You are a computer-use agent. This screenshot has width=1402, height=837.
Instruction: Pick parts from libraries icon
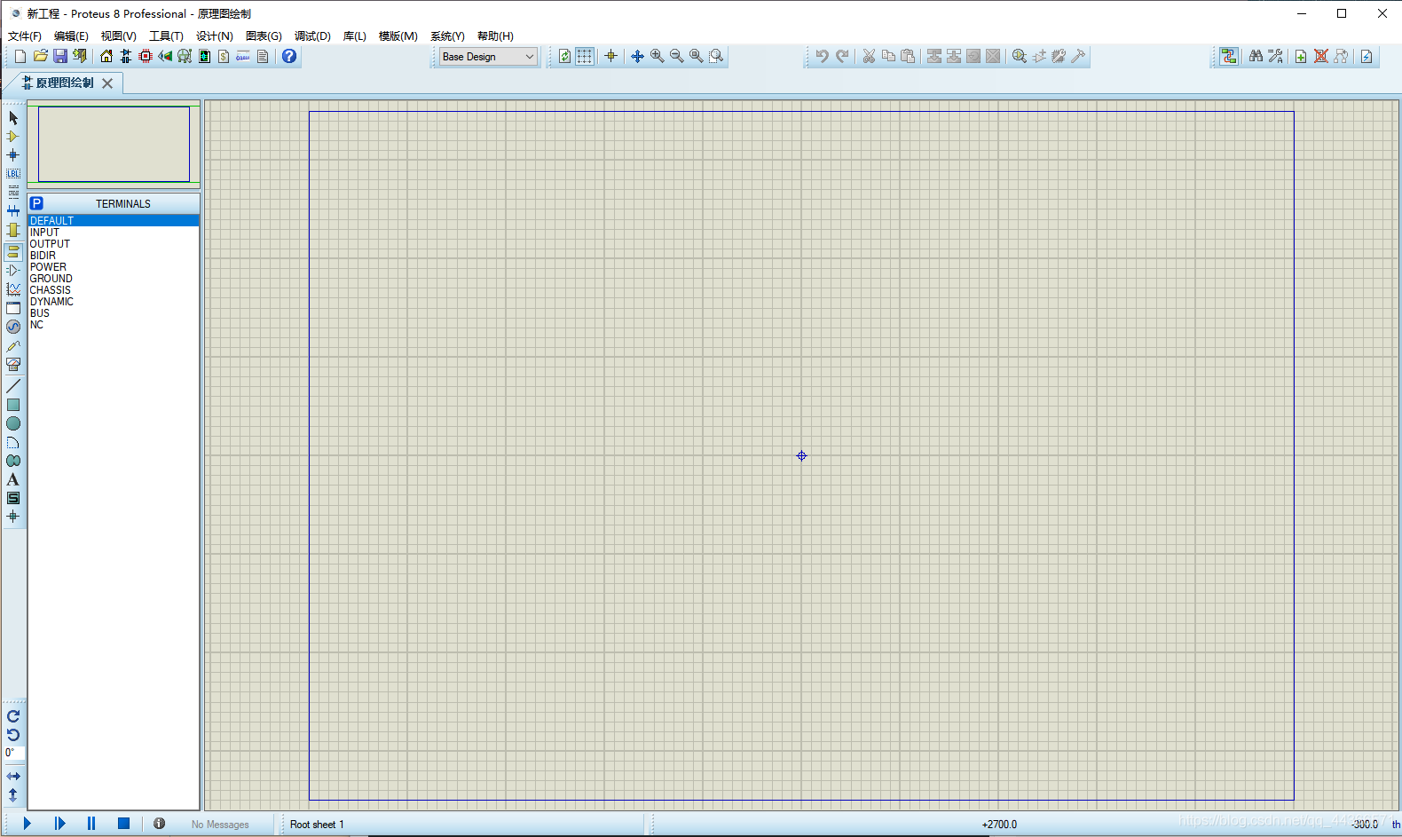tap(1020, 56)
